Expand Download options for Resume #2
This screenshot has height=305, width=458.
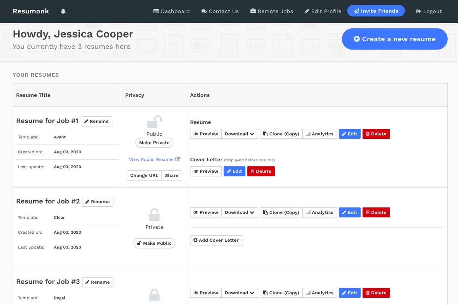point(239,212)
